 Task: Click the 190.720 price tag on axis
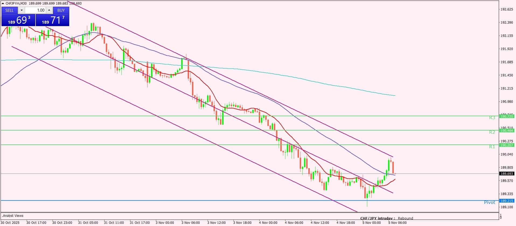[x=507, y=116]
